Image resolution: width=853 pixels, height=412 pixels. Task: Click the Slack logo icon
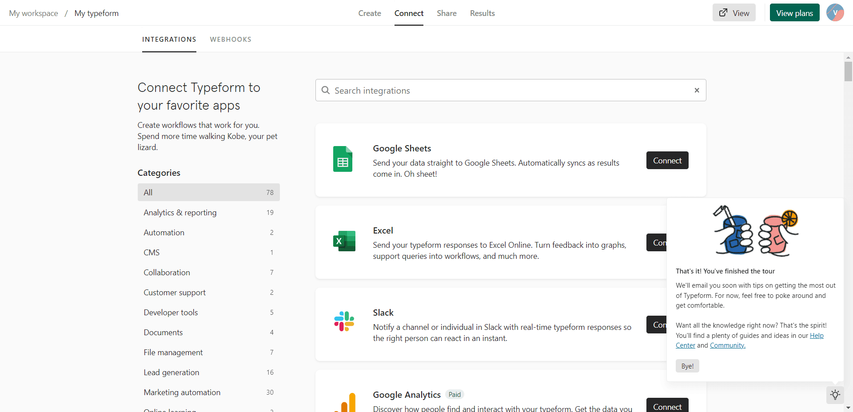tap(344, 321)
